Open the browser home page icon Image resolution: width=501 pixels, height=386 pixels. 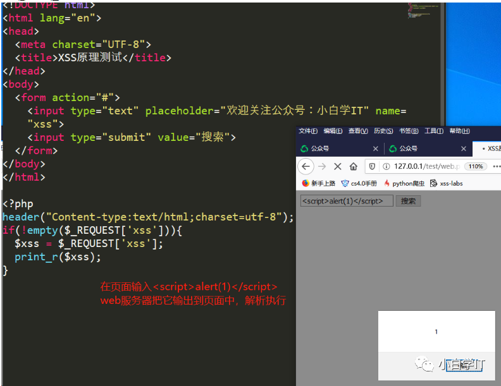pos(354,166)
